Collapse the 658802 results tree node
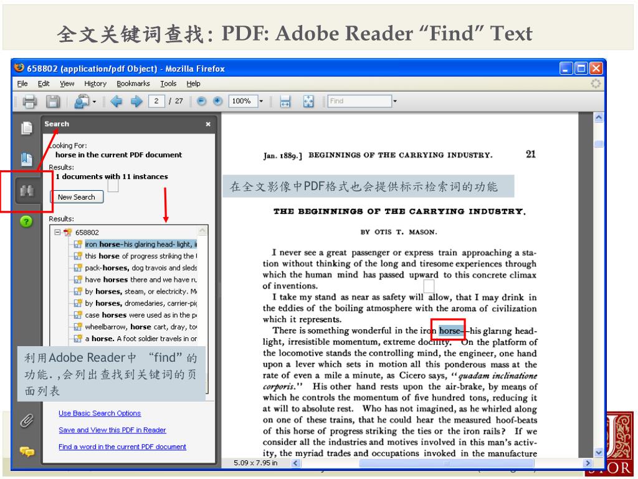The image size is (638, 479). (57, 232)
